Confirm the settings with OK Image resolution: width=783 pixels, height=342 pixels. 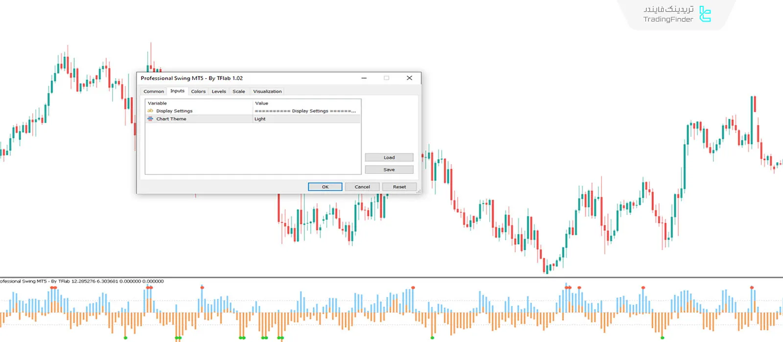pyautogui.click(x=325, y=187)
